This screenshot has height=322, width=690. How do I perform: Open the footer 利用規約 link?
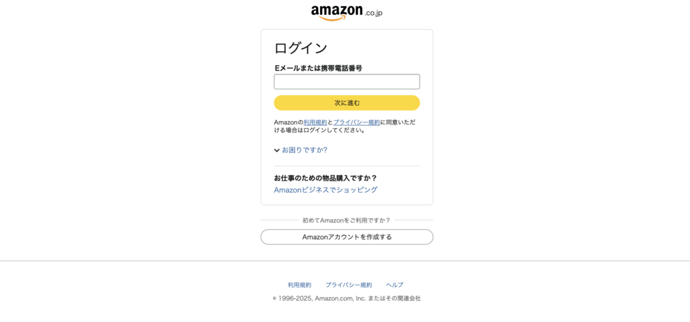point(299,285)
